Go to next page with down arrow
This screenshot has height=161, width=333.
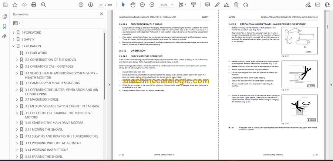[91, 5]
